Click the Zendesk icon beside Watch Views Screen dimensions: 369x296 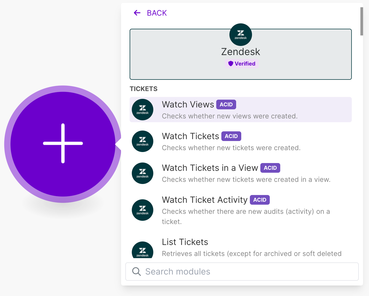pyautogui.click(x=143, y=110)
